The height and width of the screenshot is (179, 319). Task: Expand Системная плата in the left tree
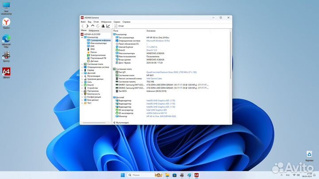click(x=82, y=64)
